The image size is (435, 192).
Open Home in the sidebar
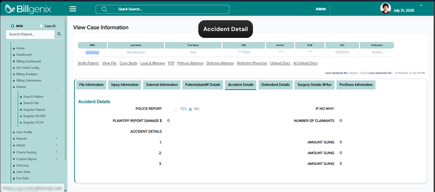[20, 48]
